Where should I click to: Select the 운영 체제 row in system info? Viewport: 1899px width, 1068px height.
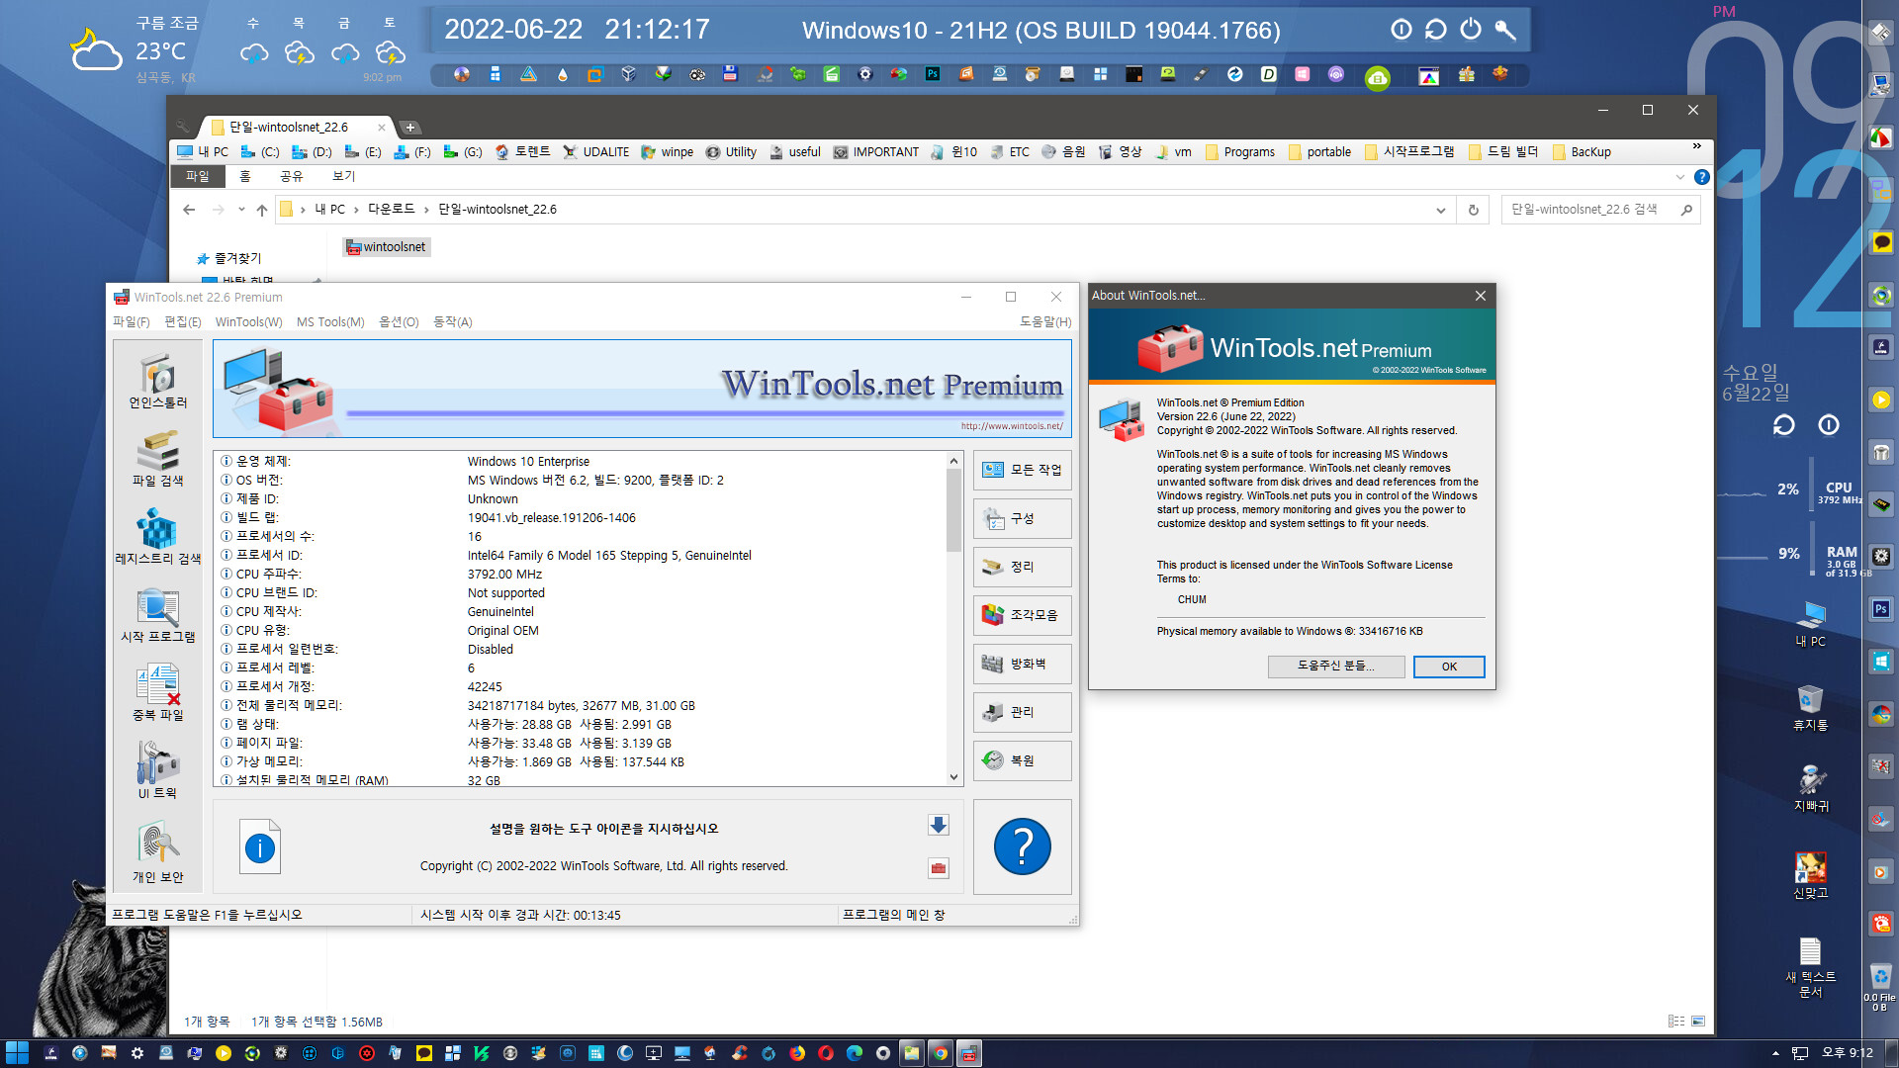tap(579, 462)
